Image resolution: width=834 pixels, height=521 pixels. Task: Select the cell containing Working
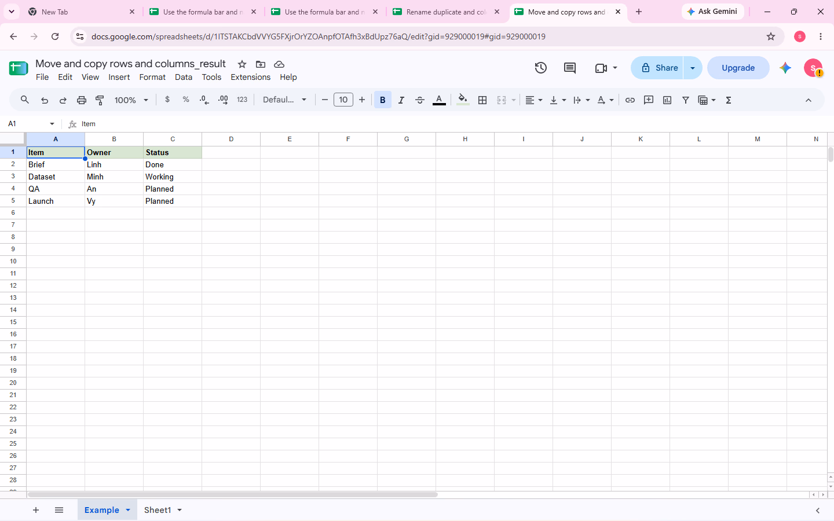173,177
